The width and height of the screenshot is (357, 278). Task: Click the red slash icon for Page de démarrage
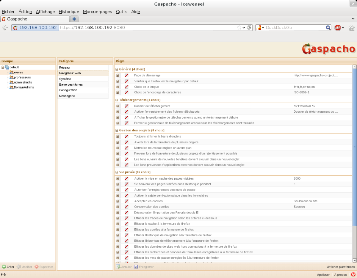point(126,76)
